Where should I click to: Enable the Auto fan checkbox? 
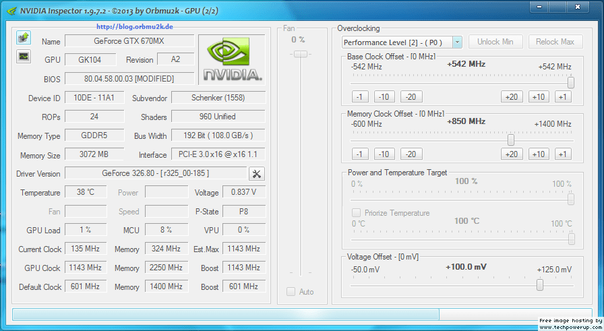pos(291,292)
